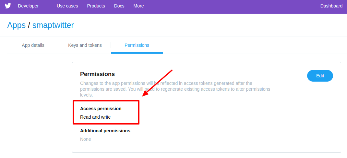Screen dimensions: 347x158
Task: Navigate to Apps breadcrumb link
Action: coord(16,25)
